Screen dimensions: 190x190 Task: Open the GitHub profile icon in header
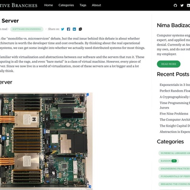[x=175, y=5]
